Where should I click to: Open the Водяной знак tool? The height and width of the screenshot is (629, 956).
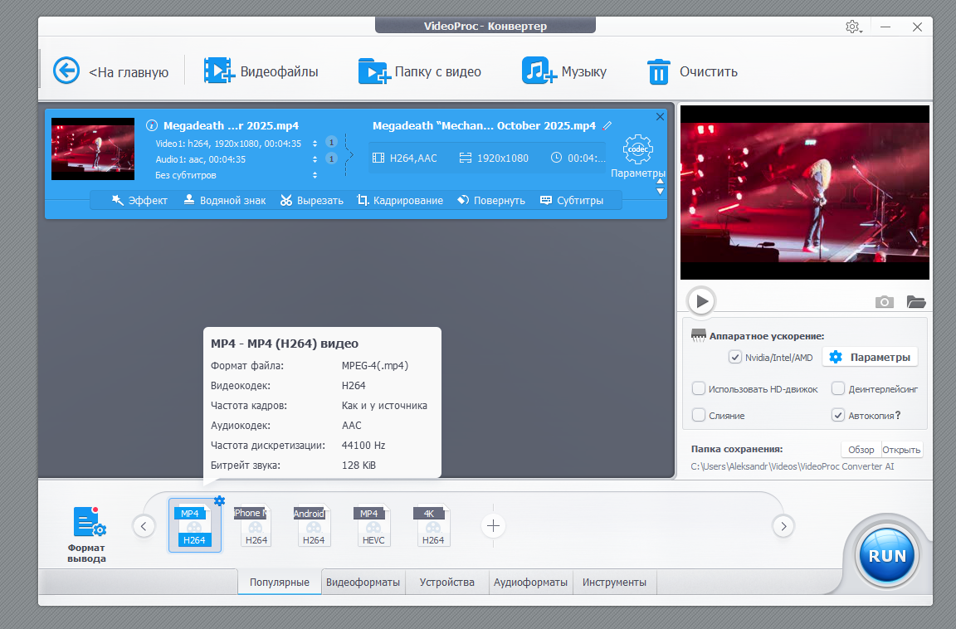pos(224,201)
